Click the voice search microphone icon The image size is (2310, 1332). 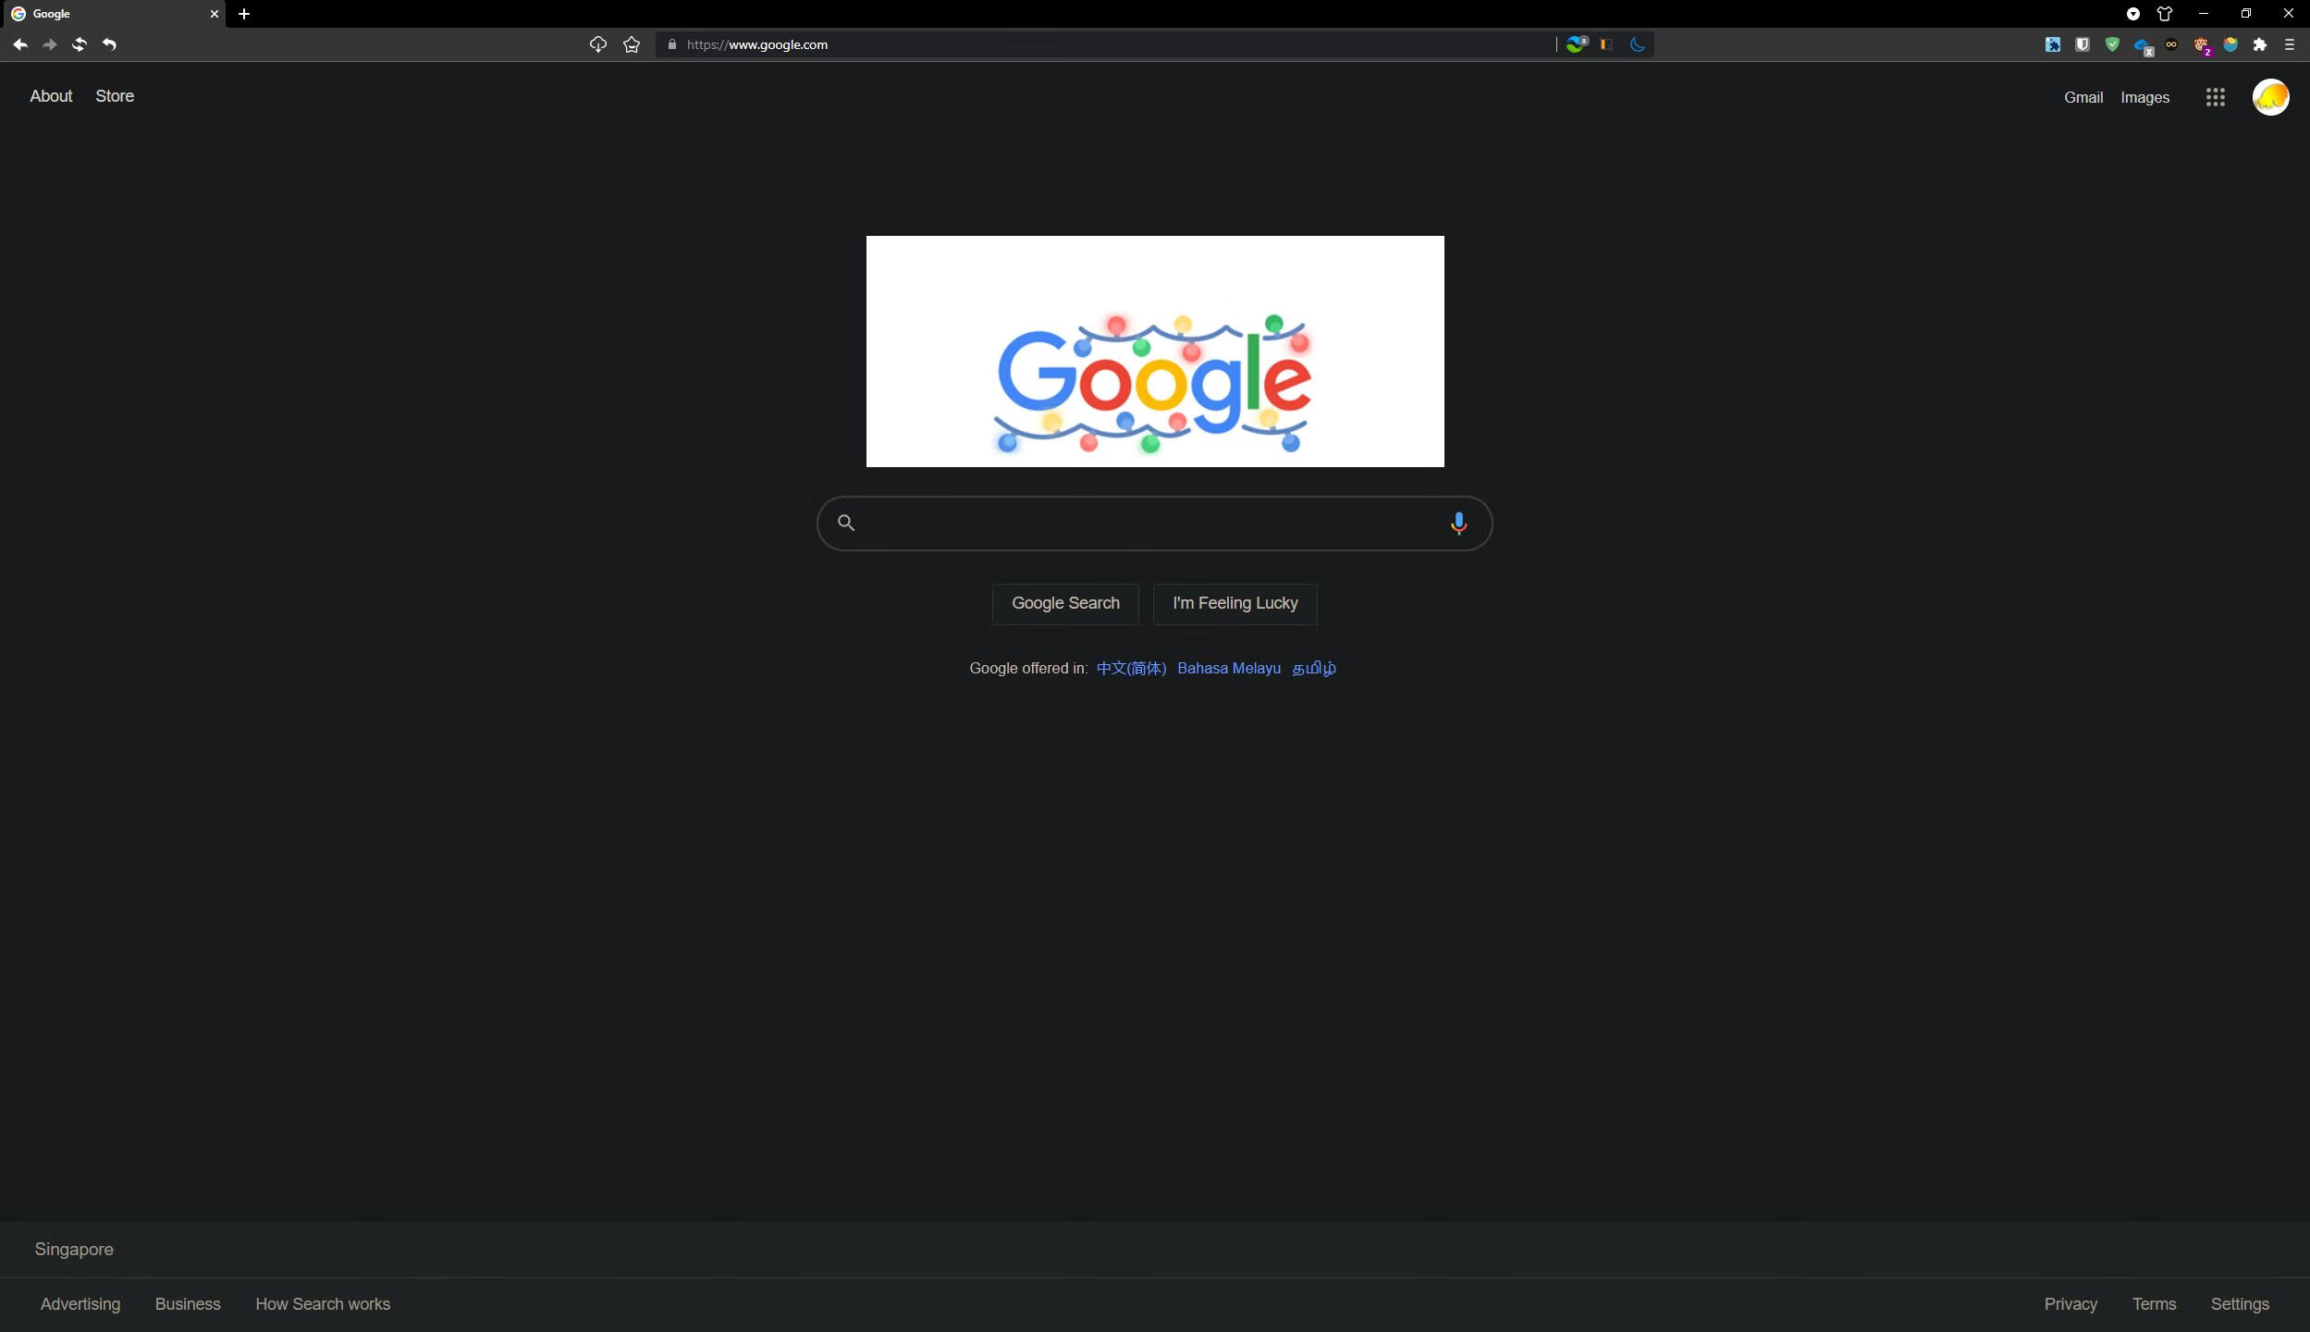point(1458,523)
